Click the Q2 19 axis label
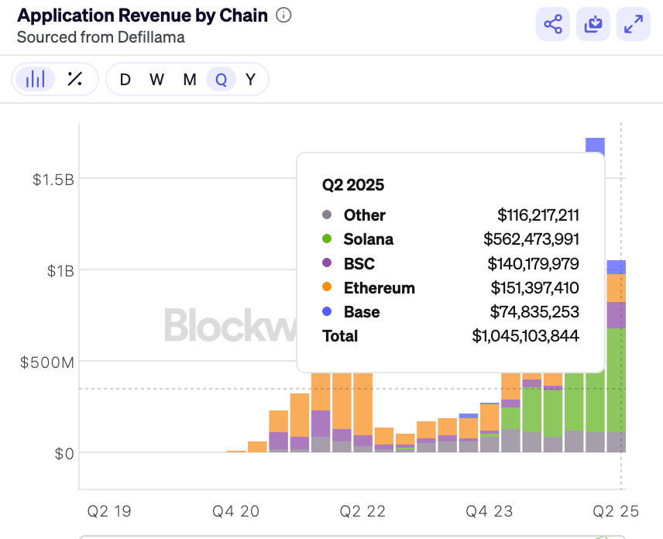Image resolution: width=663 pixels, height=539 pixels. click(x=109, y=512)
